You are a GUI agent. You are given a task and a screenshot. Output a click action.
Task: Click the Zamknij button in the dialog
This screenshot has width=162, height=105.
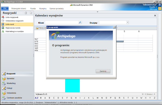(x=103, y=71)
